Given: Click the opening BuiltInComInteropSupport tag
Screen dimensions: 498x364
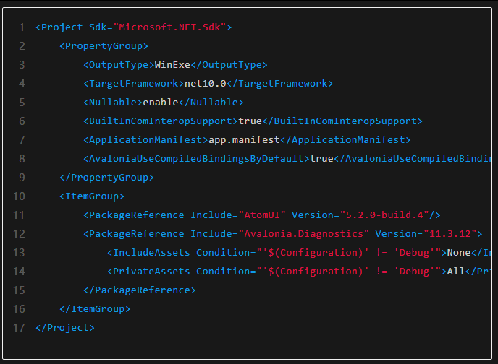Looking at the screenshot, I should pos(160,121).
